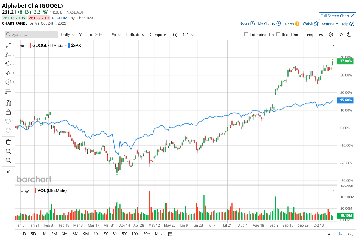Toggle the magnet snap tool
The height and width of the screenshot is (238, 356).
click(8, 103)
